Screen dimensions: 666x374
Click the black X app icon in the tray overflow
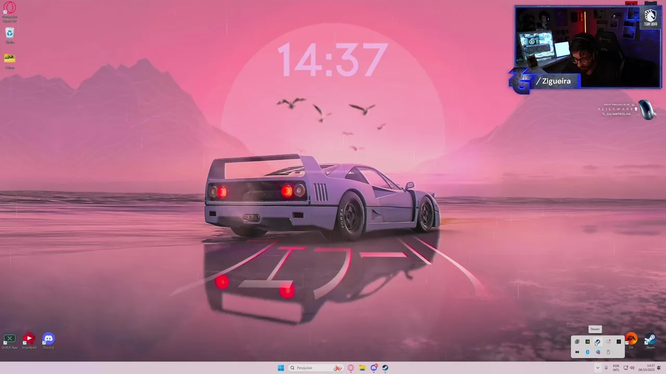[x=619, y=342]
